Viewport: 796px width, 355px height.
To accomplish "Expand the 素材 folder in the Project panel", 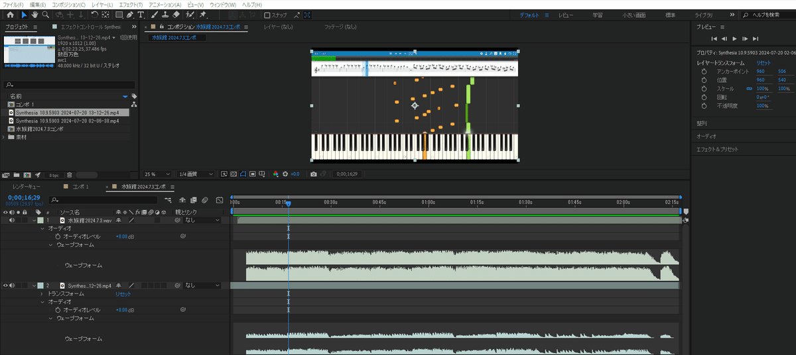I will coord(4,137).
